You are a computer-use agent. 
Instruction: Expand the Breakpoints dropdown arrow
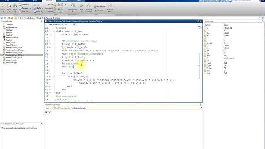point(73,12)
